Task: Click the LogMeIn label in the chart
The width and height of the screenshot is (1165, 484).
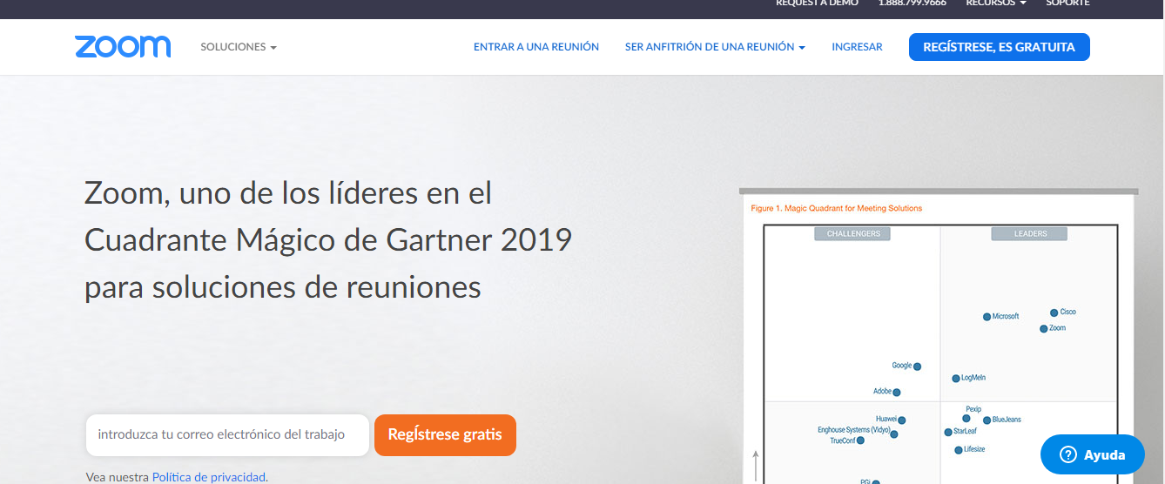Action: [973, 378]
